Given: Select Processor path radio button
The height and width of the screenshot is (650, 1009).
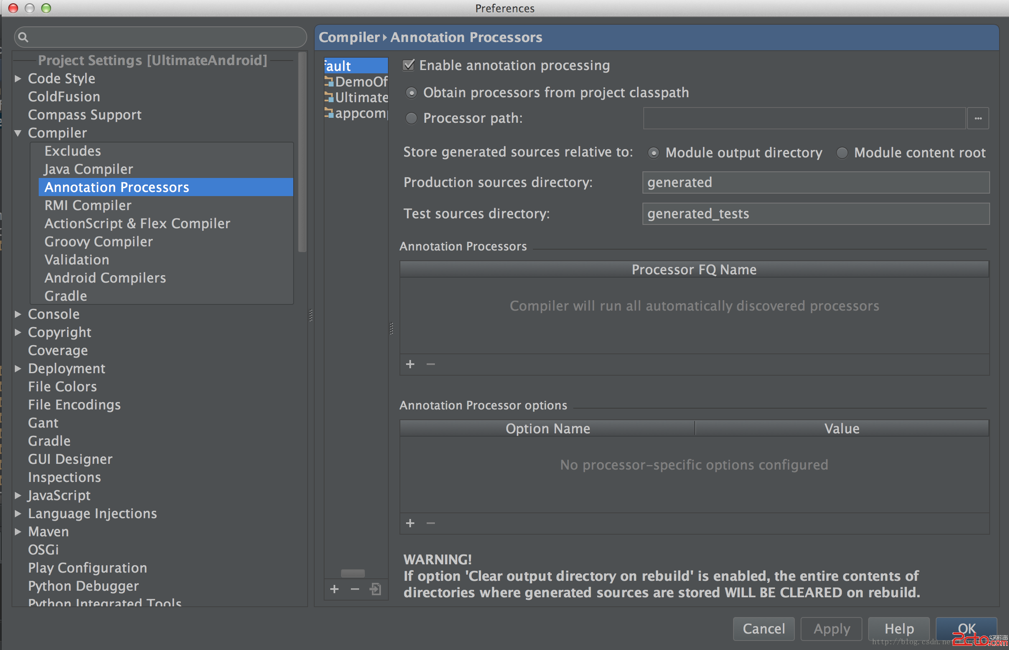Looking at the screenshot, I should coord(411,118).
